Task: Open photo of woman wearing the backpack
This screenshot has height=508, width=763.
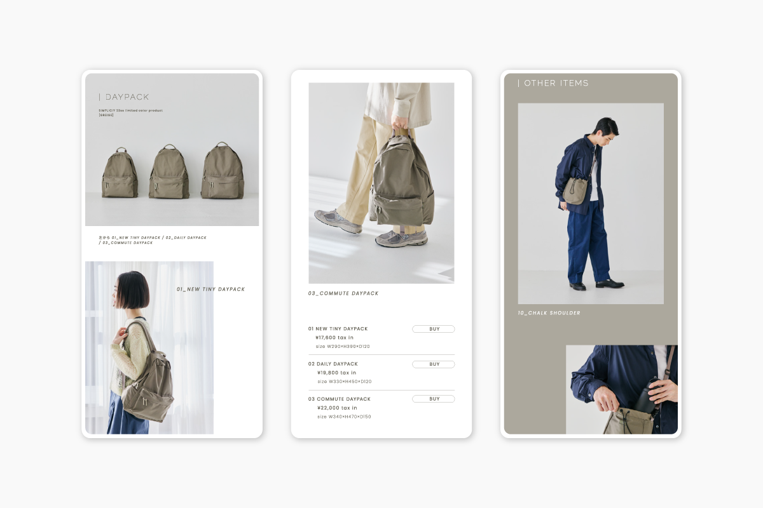Action: [149, 347]
